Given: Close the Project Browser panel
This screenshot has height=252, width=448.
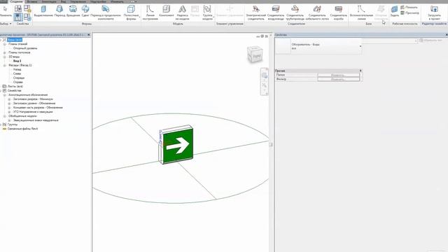Looking at the screenshot, I should click(89, 35).
